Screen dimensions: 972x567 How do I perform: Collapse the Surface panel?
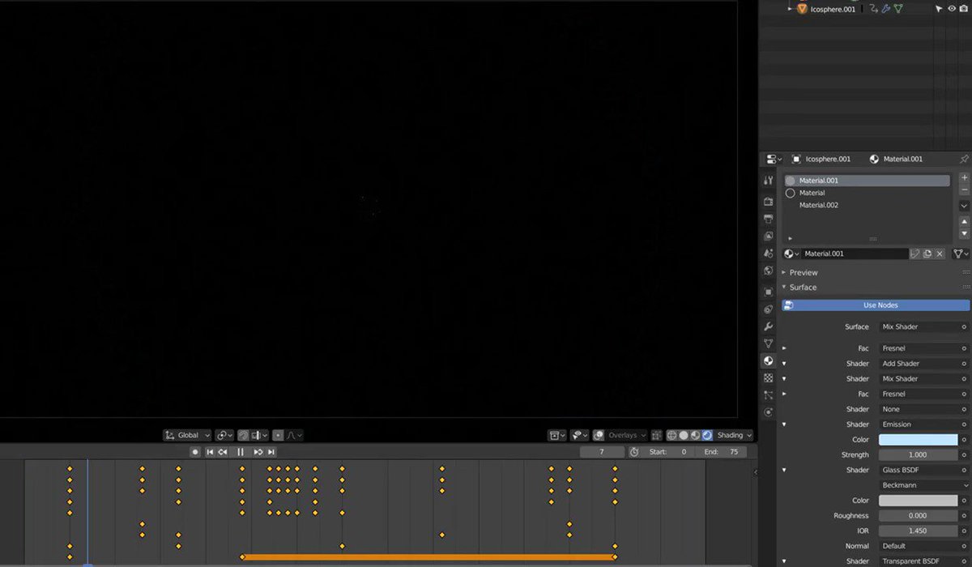tap(784, 288)
